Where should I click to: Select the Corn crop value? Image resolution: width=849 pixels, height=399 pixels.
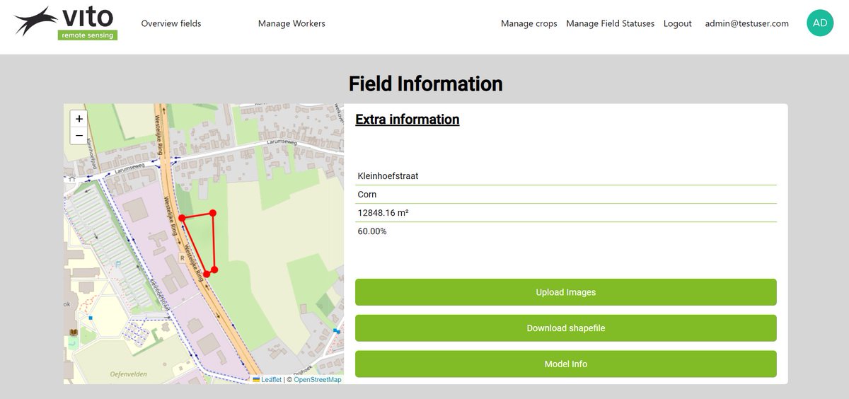pyautogui.click(x=367, y=195)
